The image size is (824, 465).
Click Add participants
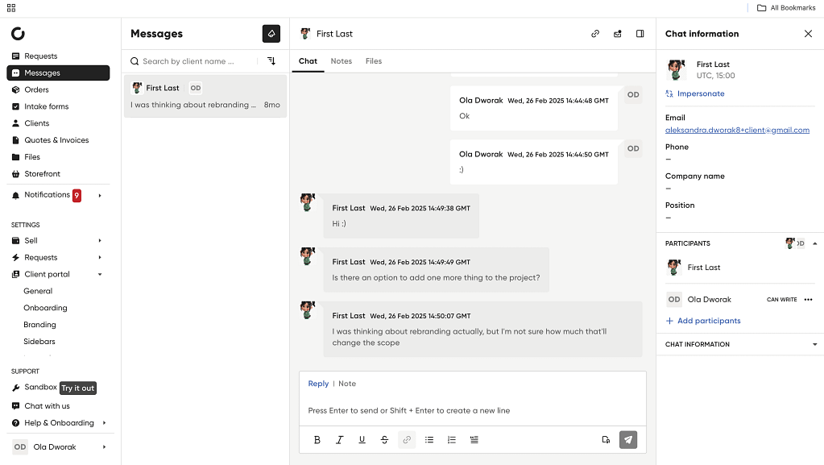[703, 321]
